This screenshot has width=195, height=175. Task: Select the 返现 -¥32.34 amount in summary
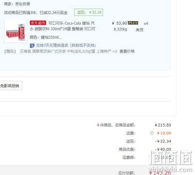pyautogui.click(x=163, y=141)
